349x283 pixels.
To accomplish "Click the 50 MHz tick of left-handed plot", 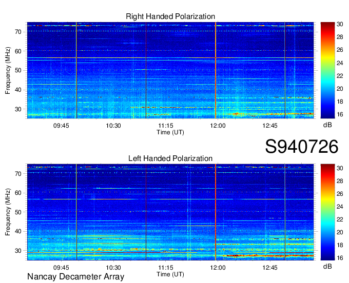I will pyautogui.click(x=18, y=212).
